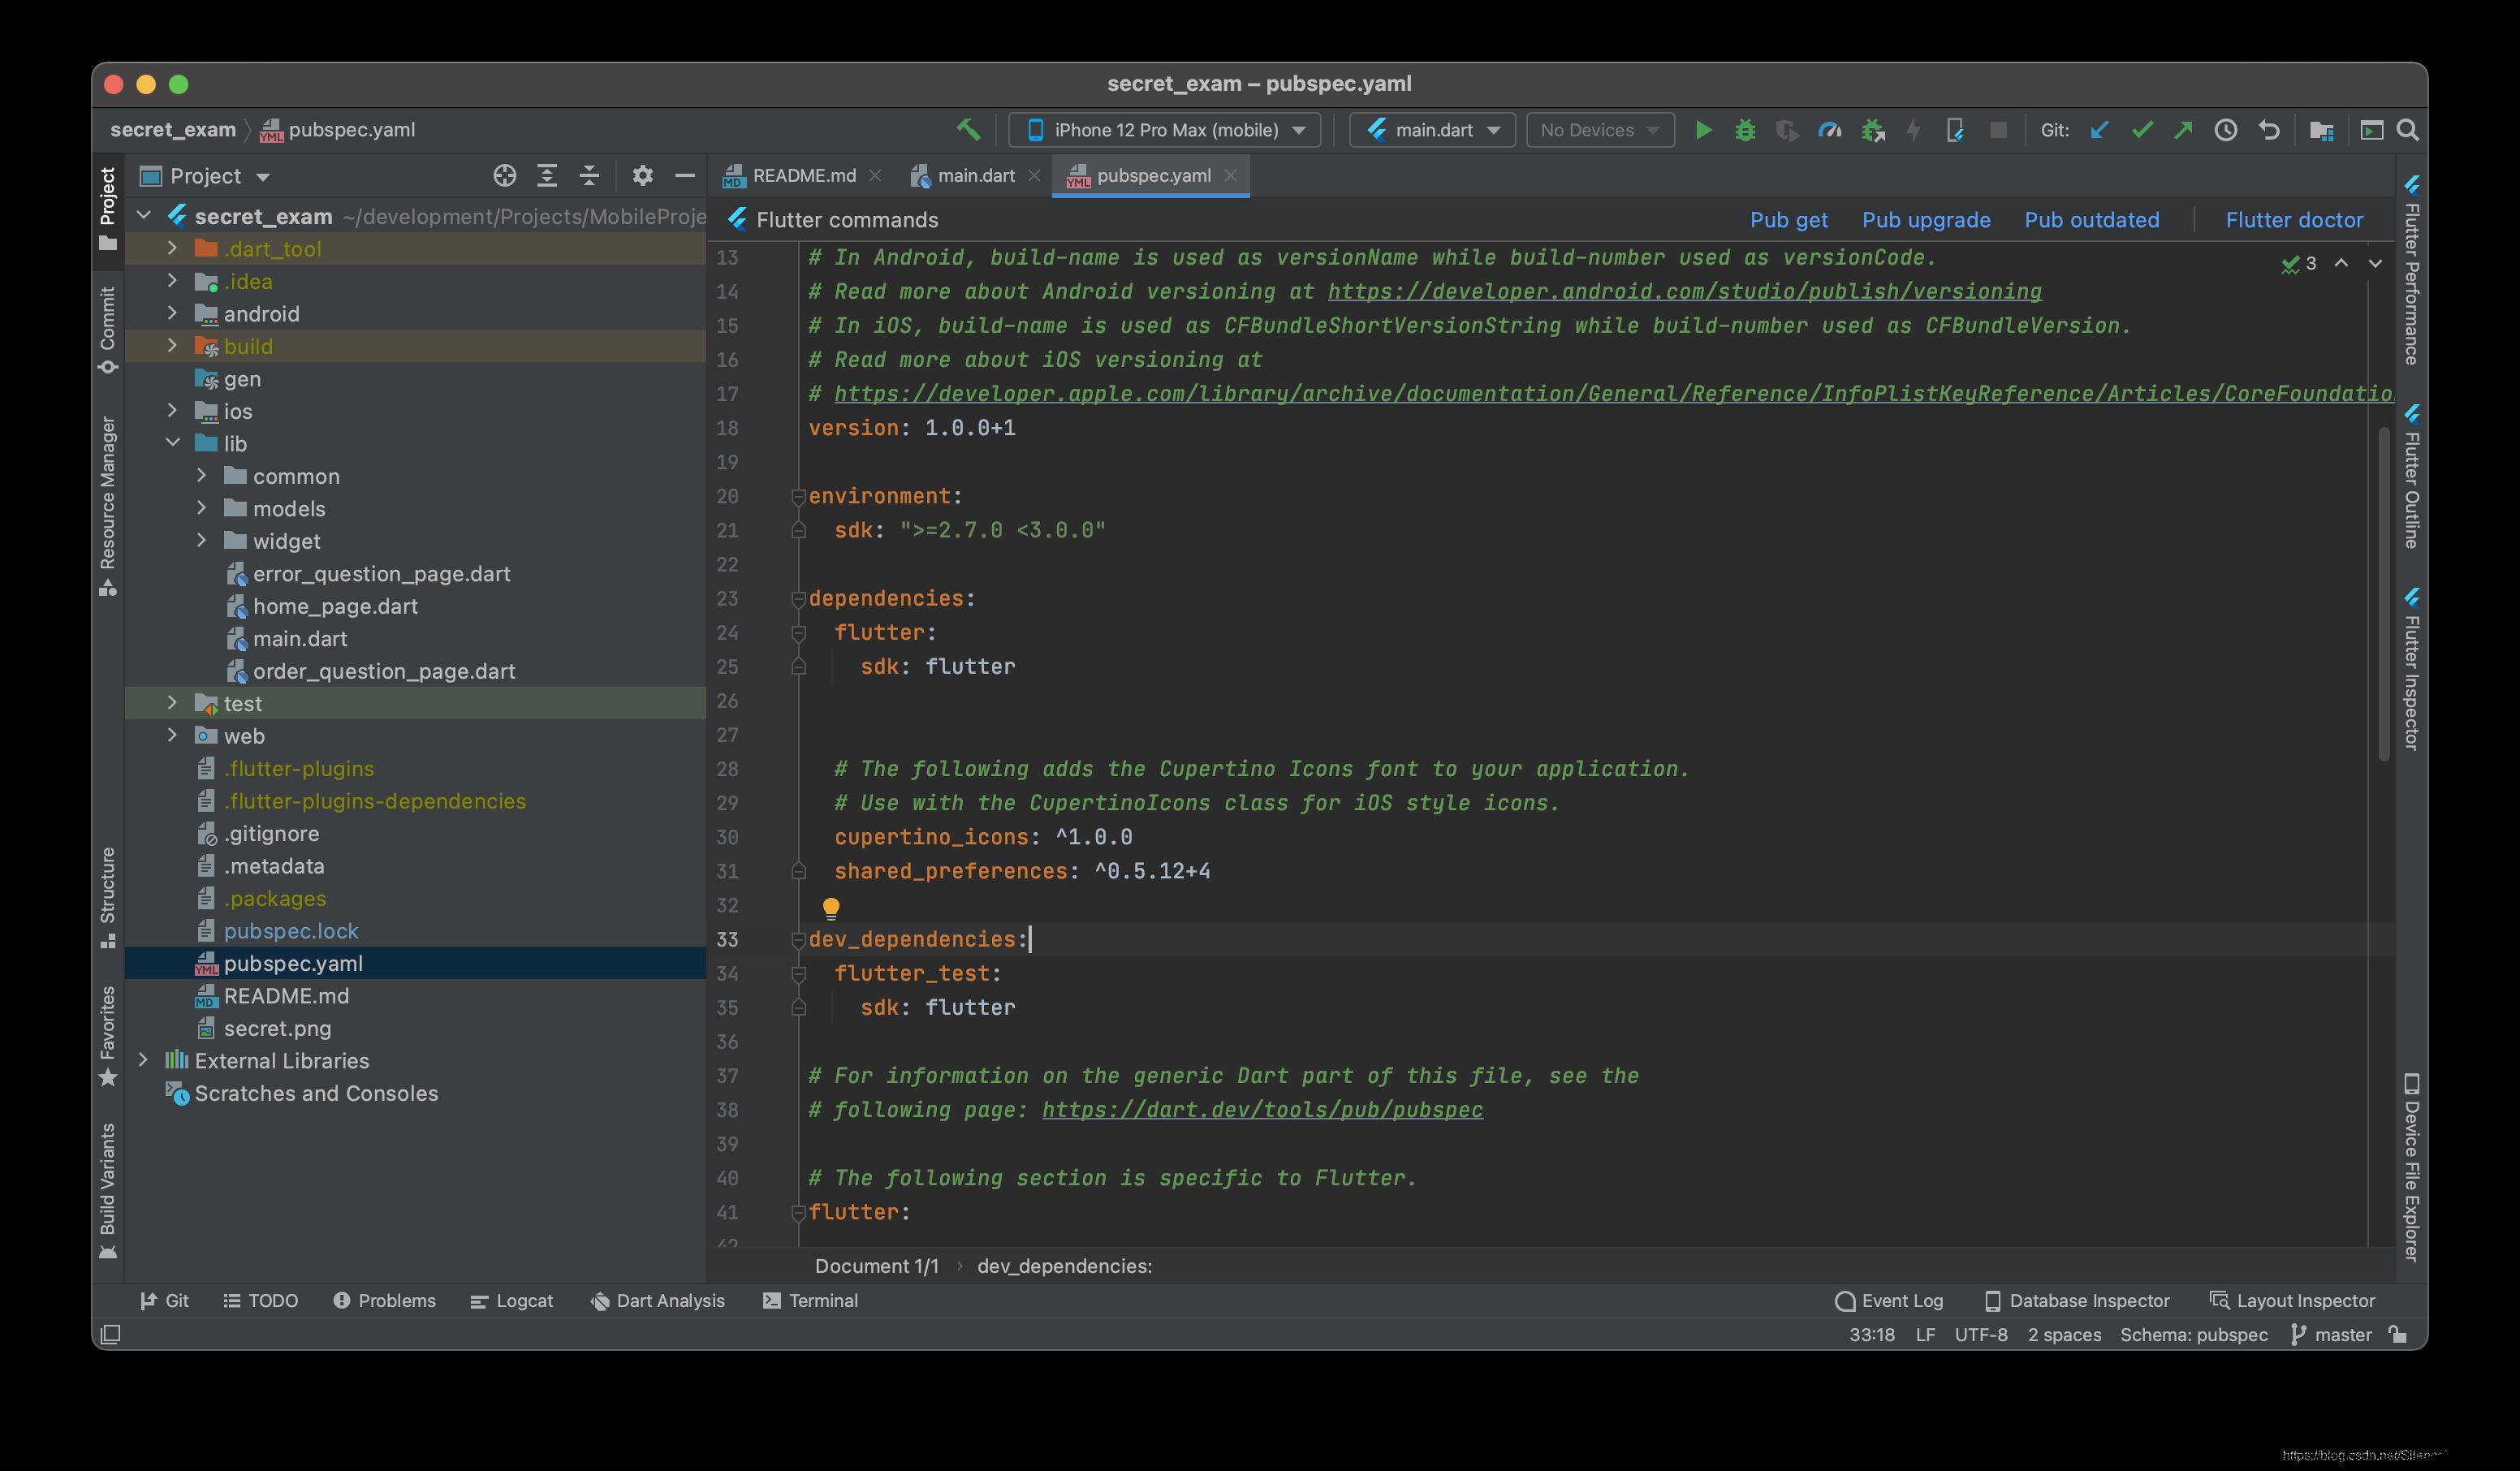The width and height of the screenshot is (2520, 1471).
Task: Click the Flutter commands icon
Action: pos(737,219)
